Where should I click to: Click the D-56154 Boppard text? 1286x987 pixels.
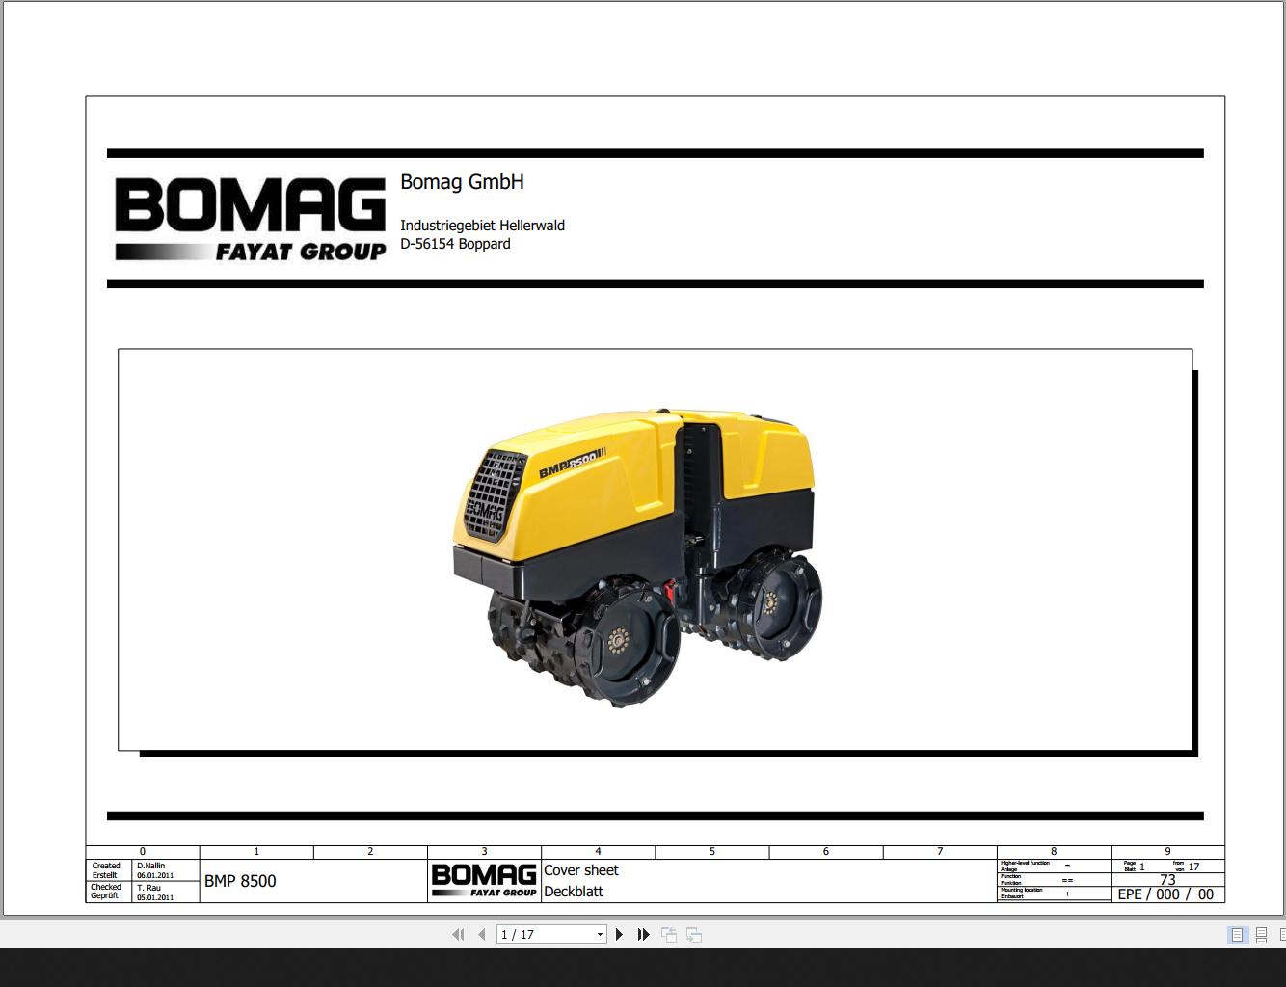click(x=455, y=244)
